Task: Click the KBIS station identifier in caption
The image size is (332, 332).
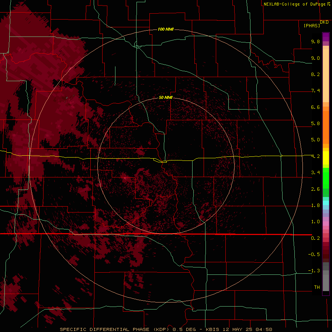Action: (213, 329)
